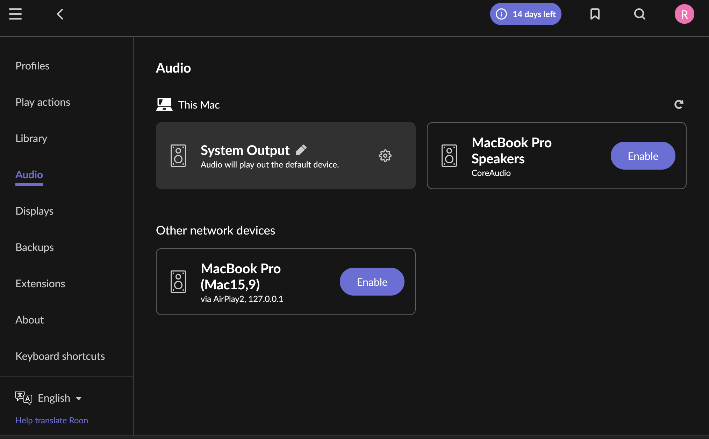Enable MacBook Pro AirPlay2 network device

pyautogui.click(x=372, y=282)
